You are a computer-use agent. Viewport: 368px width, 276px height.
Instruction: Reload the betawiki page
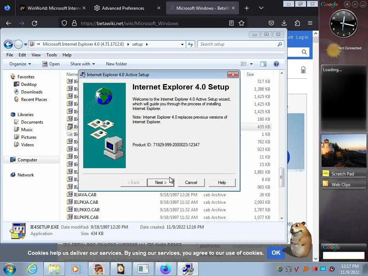tap(34, 23)
